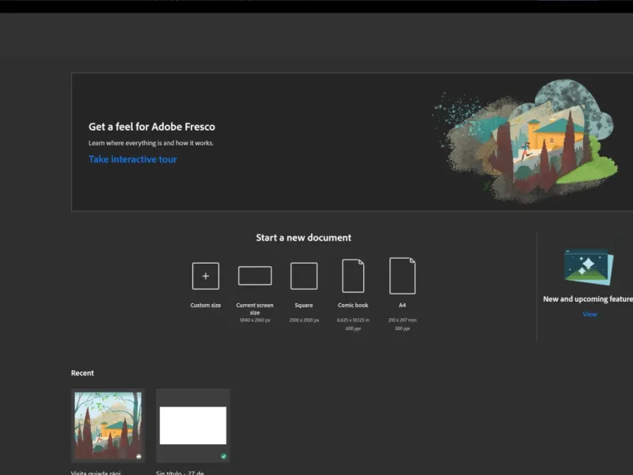Click the green checkmark badge on Sin título thumbnail
Image resolution: width=633 pixels, height=475 pixels.
(224, 457)
